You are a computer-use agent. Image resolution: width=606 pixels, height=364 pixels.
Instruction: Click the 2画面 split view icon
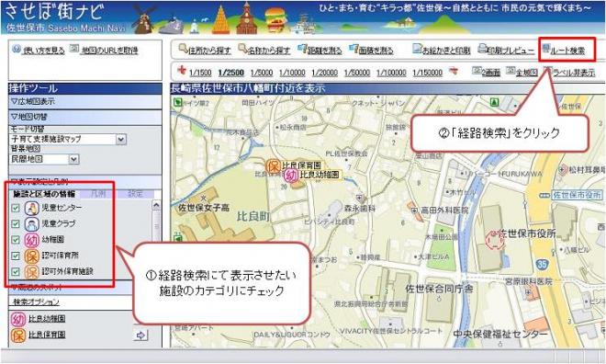[x=477, y=71]
